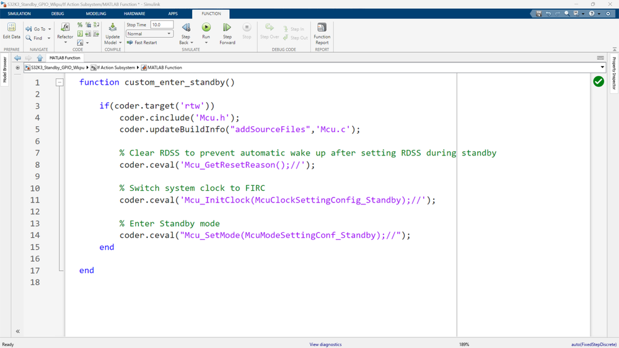Go up to parent with blue up arrow
The height and width of the screenshot is (348, 619).
pyautogui.click(x=40, y=58)
